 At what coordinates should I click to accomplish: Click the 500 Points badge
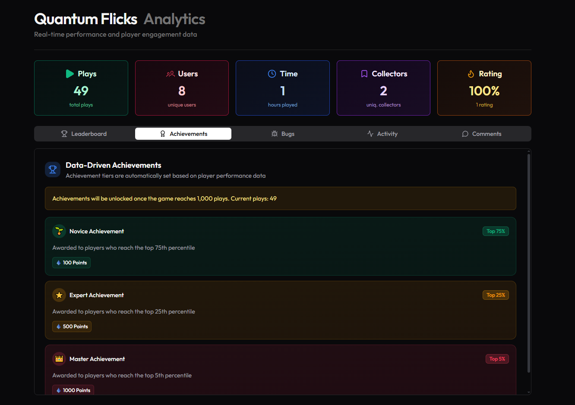(x=72, y=327)
